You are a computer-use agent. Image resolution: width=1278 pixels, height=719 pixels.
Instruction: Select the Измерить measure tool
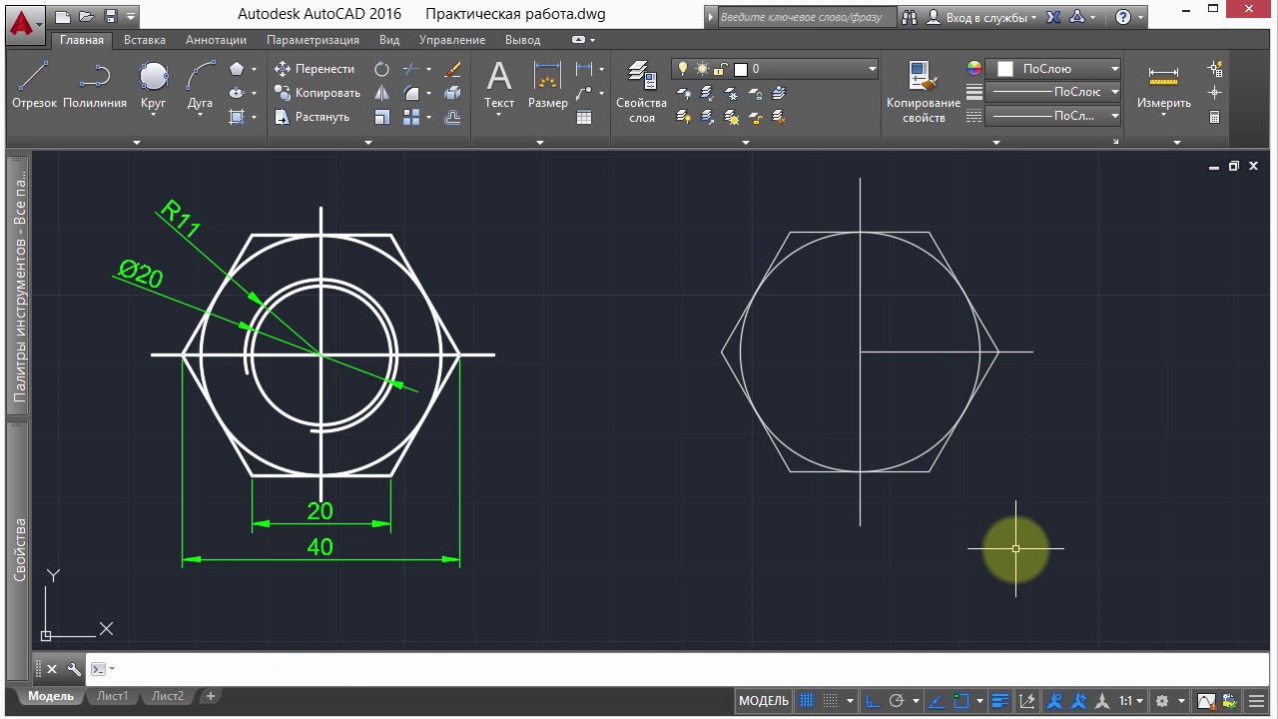(x=1163, y=86)
